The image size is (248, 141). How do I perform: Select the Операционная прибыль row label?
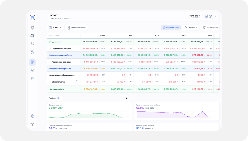[60, 69]
